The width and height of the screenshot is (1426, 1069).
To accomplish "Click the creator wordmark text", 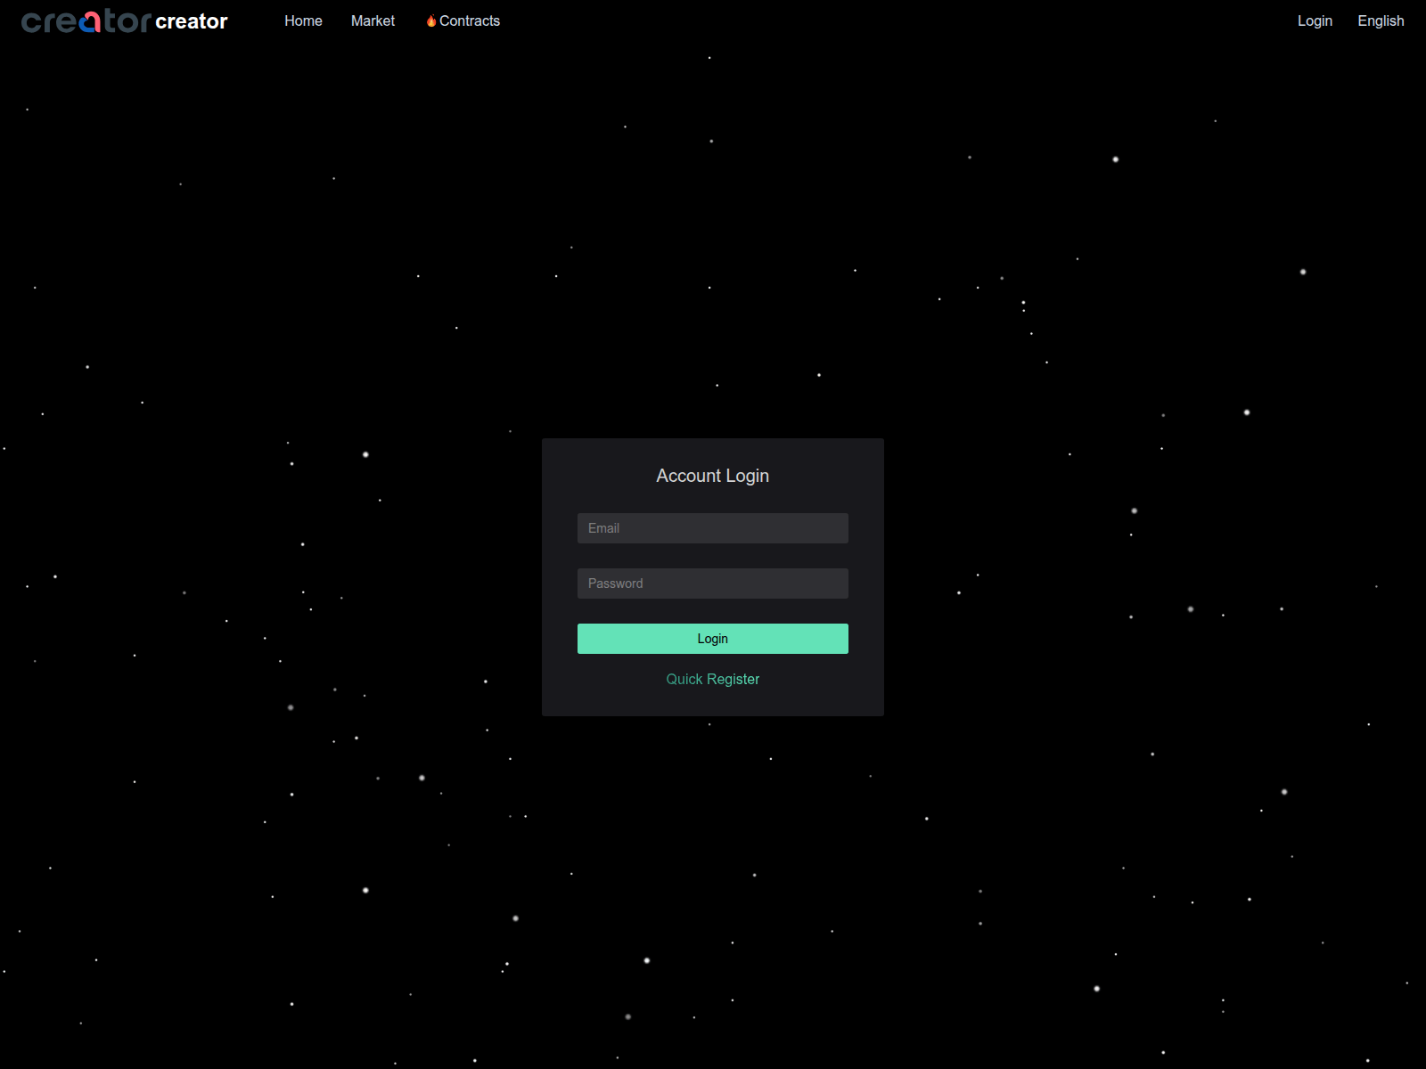I will [x=190, y=20].
